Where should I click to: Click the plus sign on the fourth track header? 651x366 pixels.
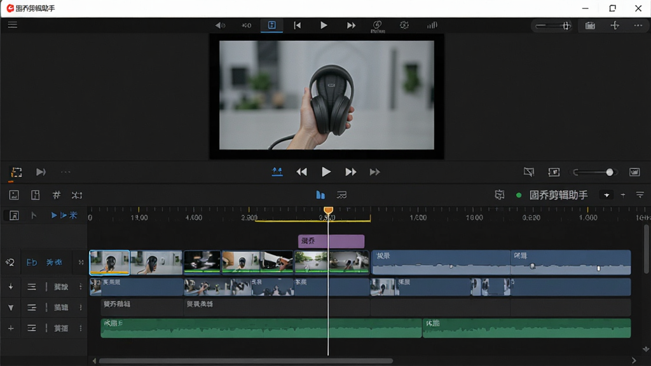coord(11,329)
